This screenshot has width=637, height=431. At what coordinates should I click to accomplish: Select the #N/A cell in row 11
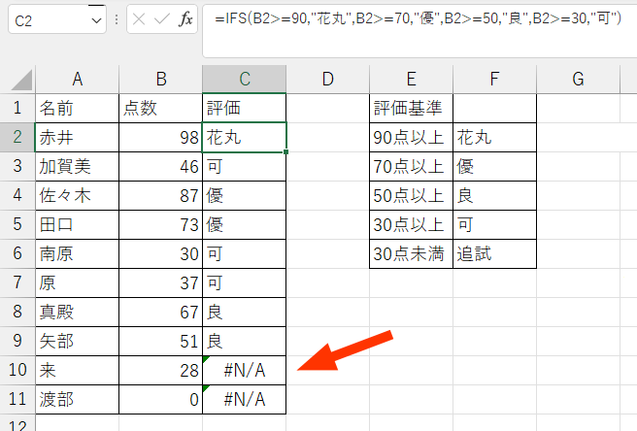244,399
